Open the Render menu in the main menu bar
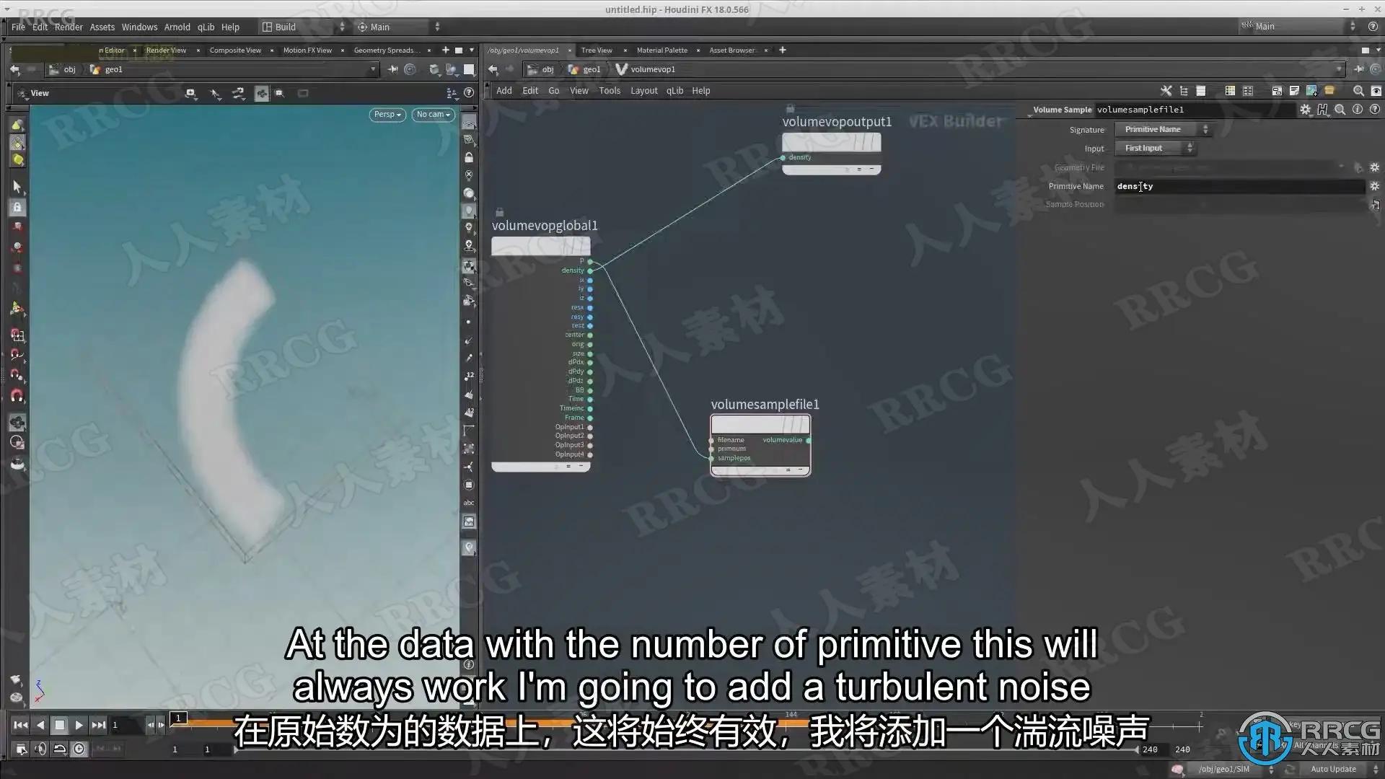Screen dimensions: 1385x779 pos(69,27)
